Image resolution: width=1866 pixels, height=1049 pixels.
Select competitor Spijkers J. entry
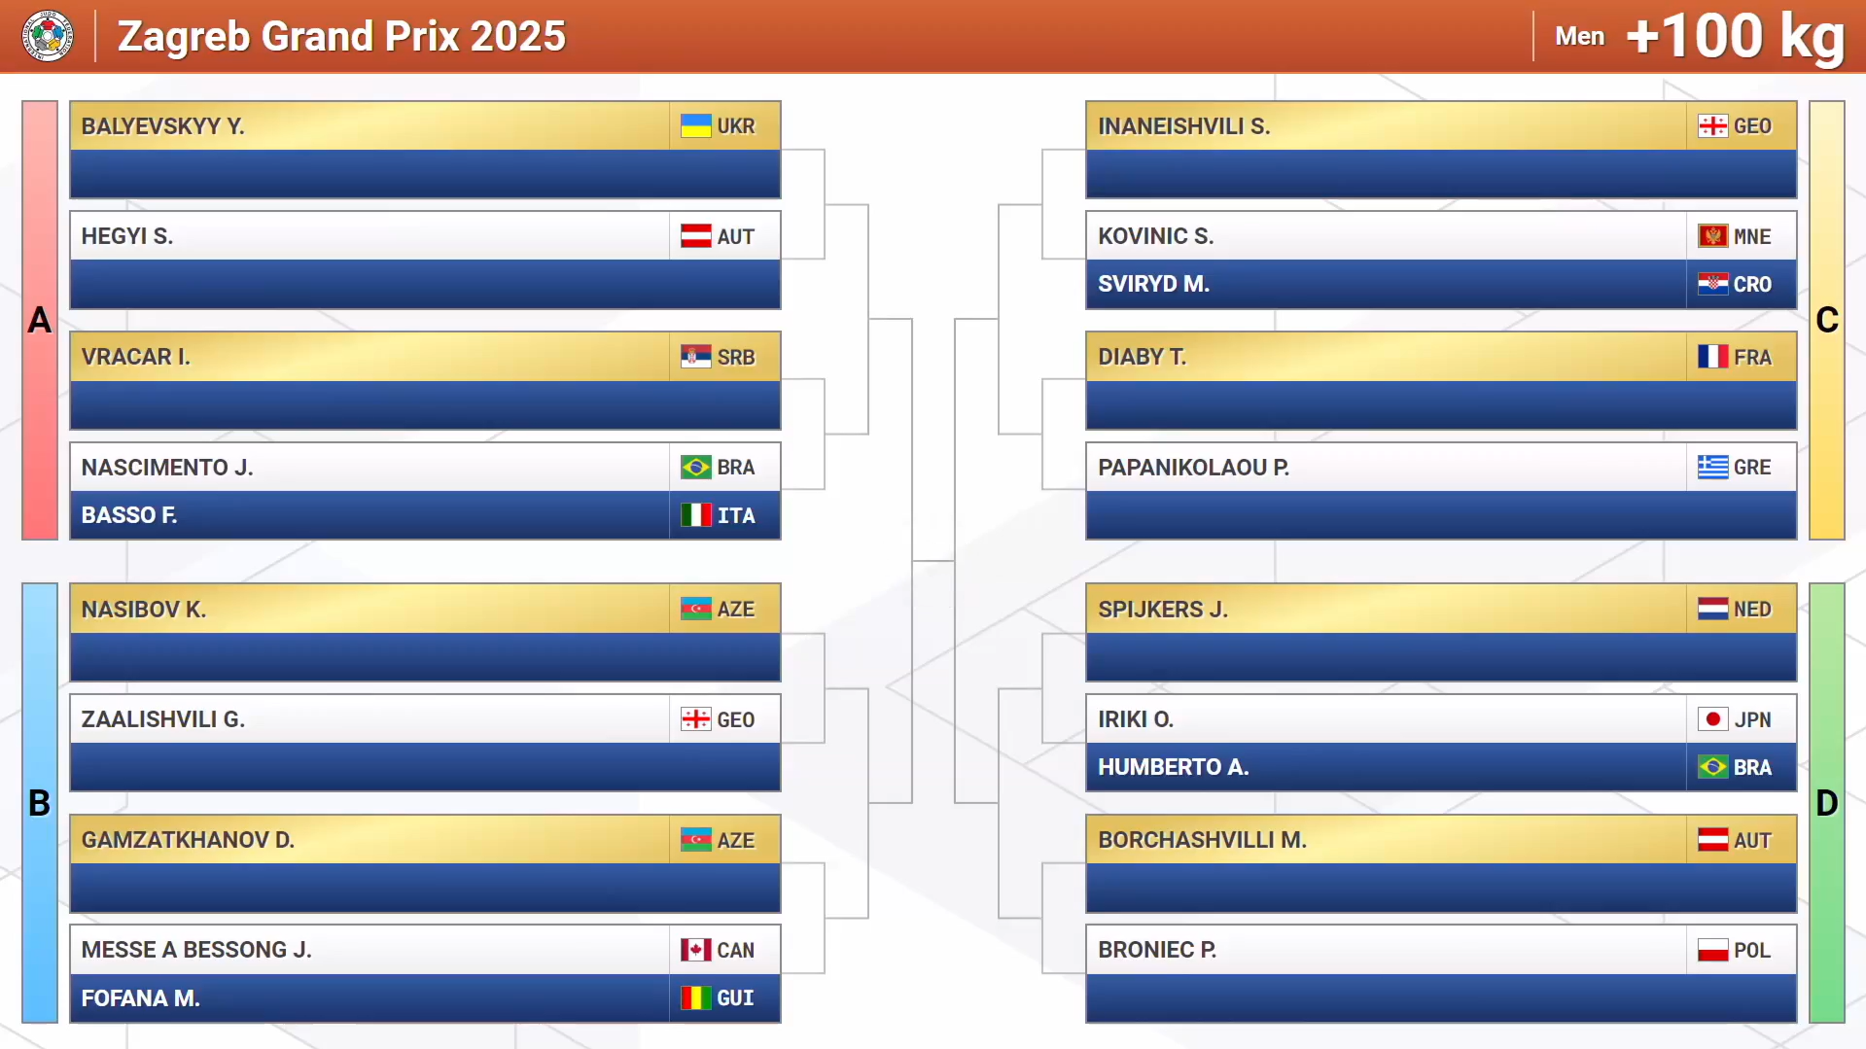click(1163, 610)
